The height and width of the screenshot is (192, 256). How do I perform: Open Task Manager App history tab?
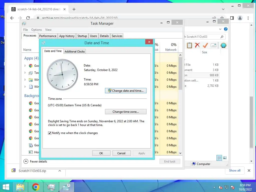coord(67,36)
